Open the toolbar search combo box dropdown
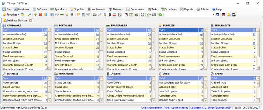This screenshot has height=110, width=263. click(x=213, y=15)
